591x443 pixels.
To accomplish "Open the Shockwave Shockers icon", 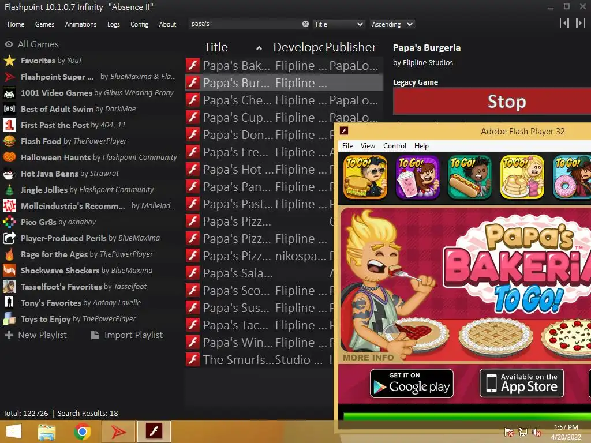I will point(9,271).
